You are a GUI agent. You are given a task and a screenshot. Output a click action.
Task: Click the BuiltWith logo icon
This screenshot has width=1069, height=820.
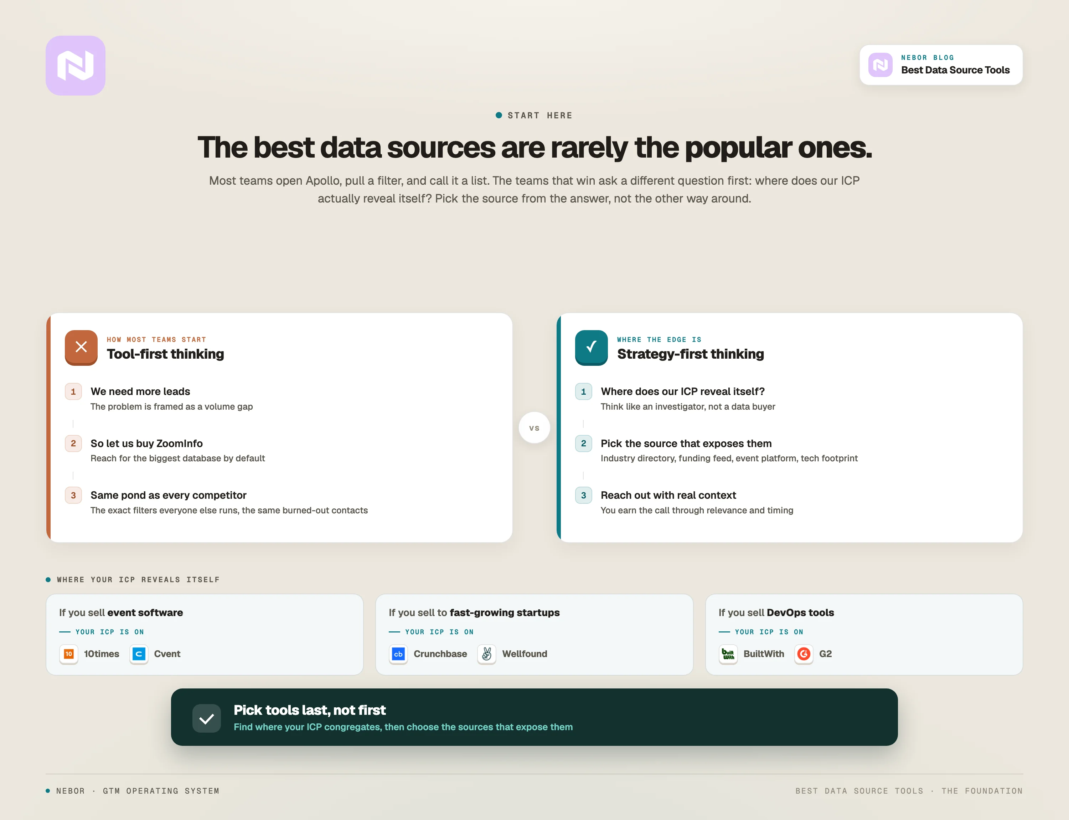728,654
